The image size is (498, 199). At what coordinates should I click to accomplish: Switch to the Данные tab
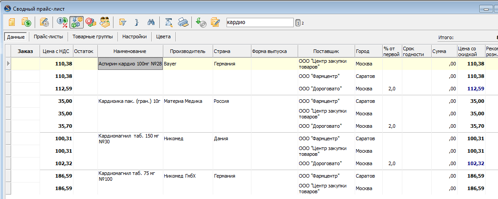click(16, 37)
